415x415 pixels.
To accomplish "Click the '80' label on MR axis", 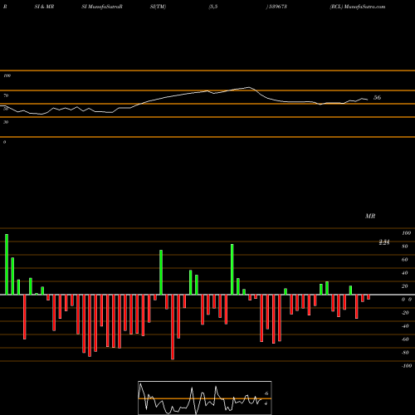I will tap(404, 247).
